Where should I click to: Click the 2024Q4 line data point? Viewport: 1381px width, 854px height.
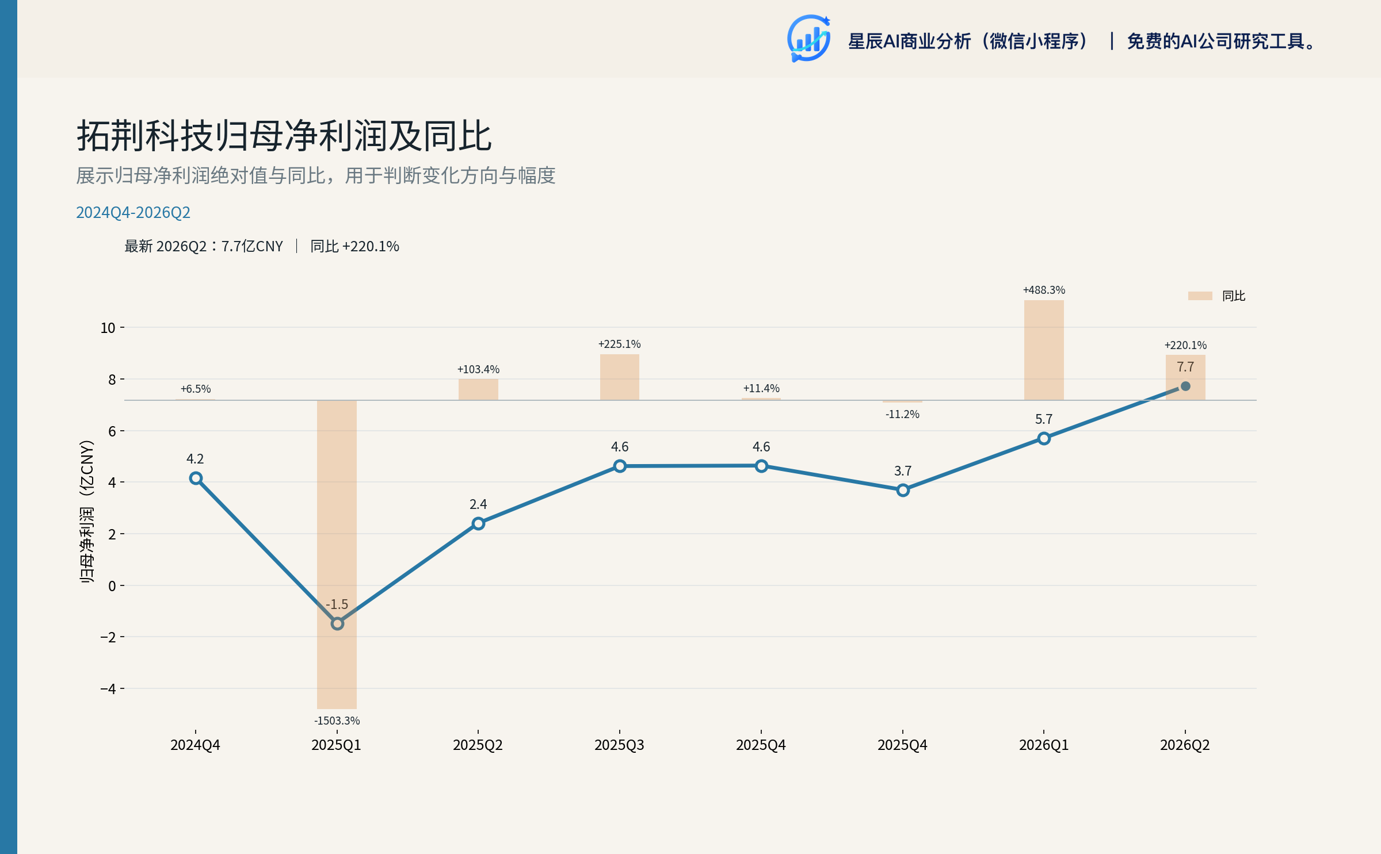pyautogui.click(x=196, y=478)
